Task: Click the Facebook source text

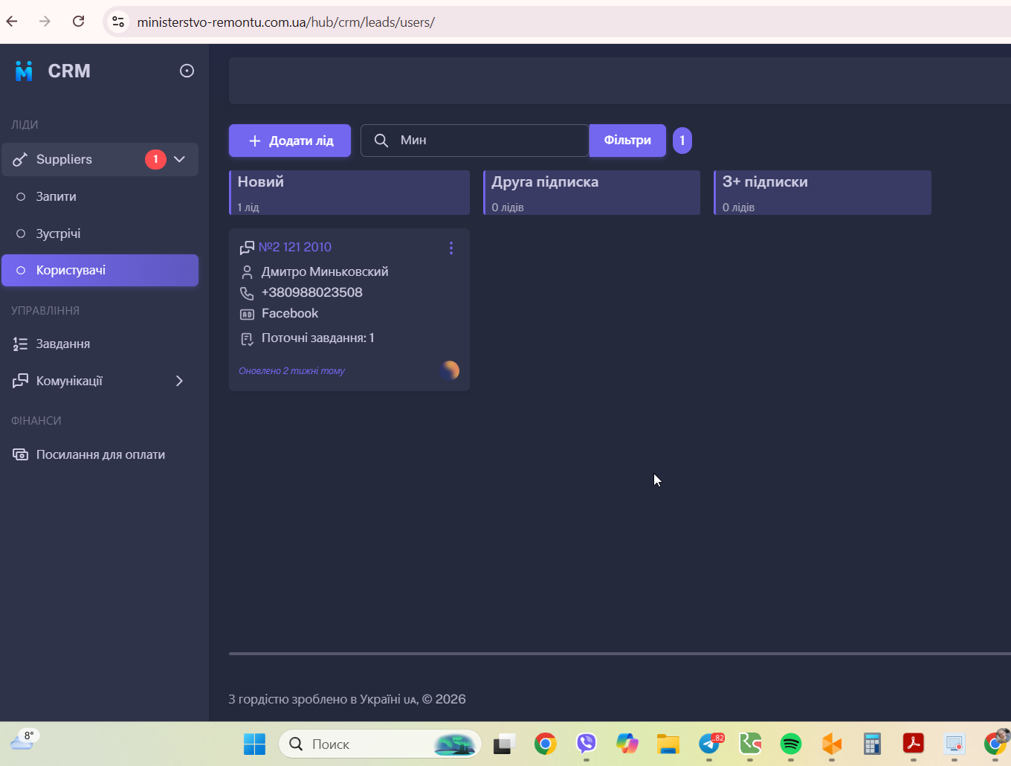Action: pyautogui.click(x=290, y=314)
